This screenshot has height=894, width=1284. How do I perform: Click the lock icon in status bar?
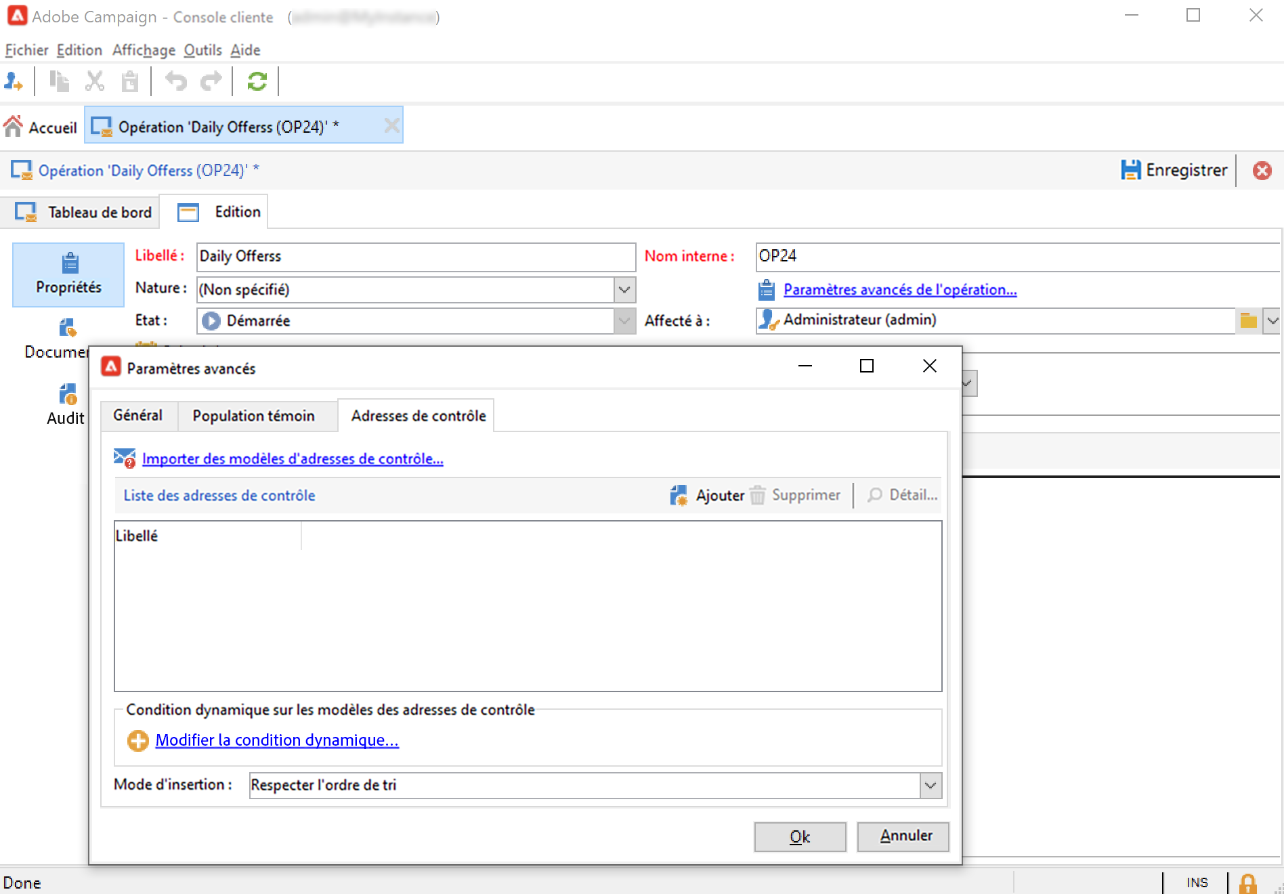[1248, 883]
